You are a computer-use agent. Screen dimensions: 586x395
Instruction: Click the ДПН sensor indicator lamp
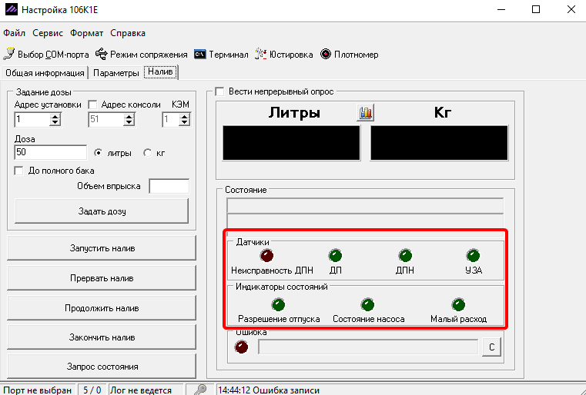pos(405,255)
